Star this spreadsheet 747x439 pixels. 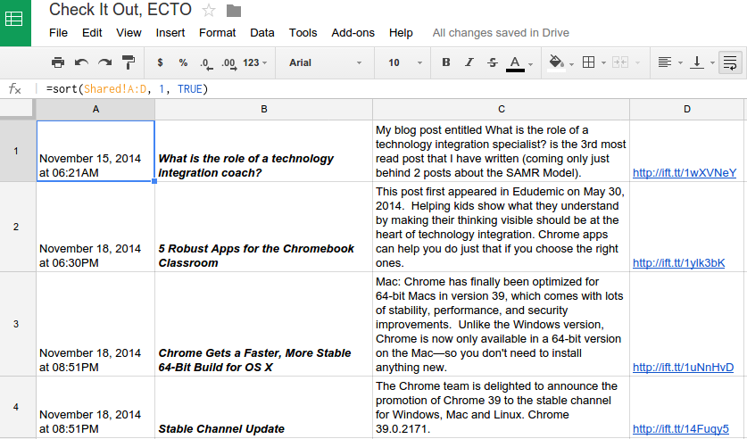[x=209, y=11]
